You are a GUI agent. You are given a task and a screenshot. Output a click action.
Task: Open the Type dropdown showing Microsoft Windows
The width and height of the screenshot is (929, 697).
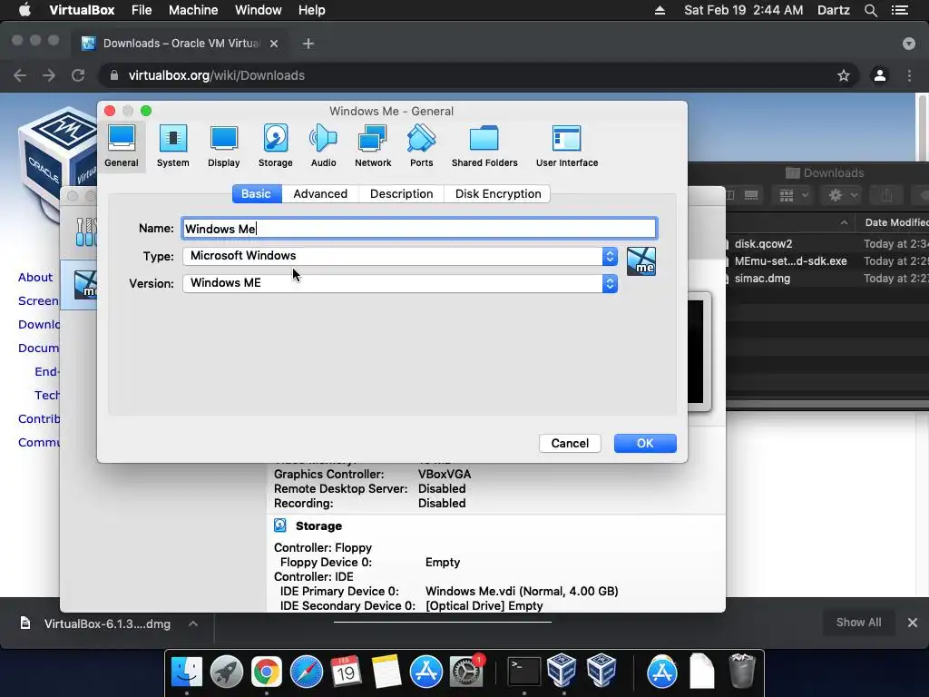click(400, 256)
